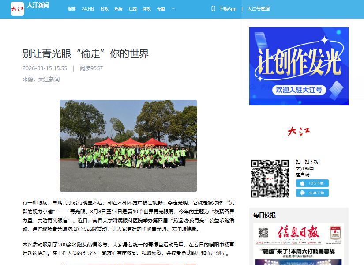Click the 下载App link
This screenshot has height=265, width=364.
[228, 9]
